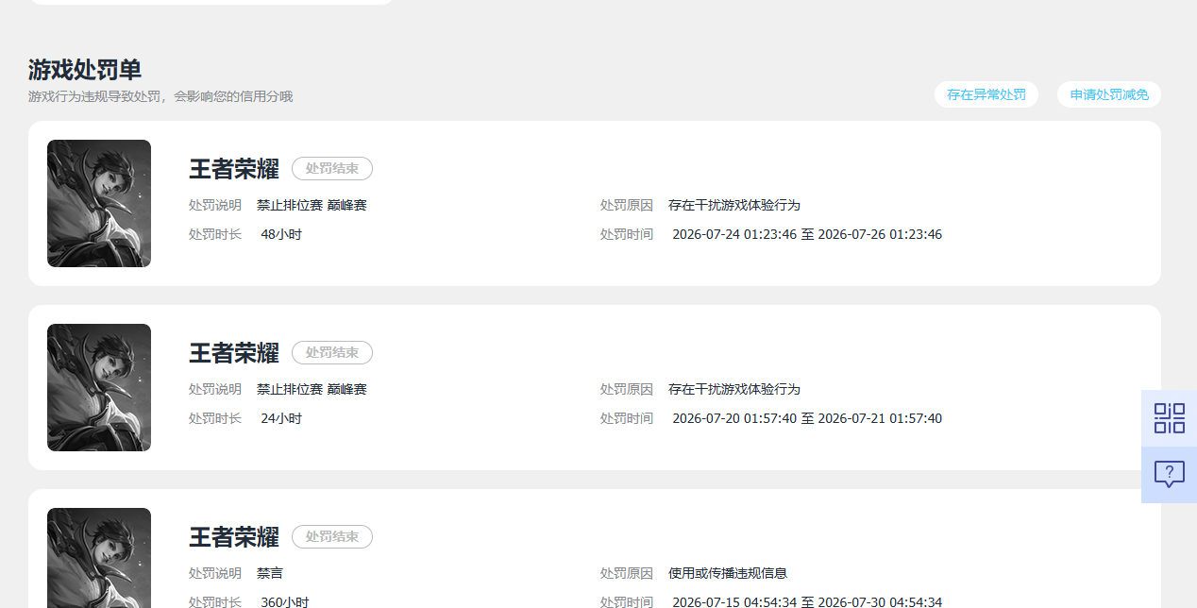
Task: Click 王者荣耀 title on the 48小时 card
Action: (234, 169)
